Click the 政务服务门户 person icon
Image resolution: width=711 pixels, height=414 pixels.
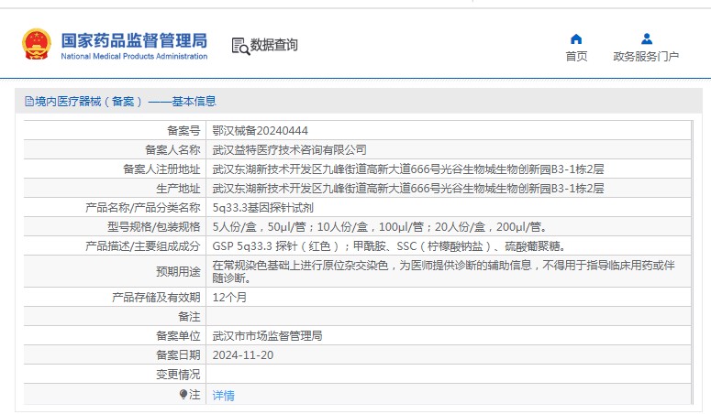click(647, 39)
